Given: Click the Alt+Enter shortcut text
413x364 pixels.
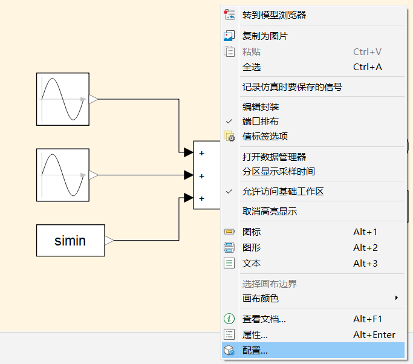Looking at the screenshot, I should (x=374, y=334).
